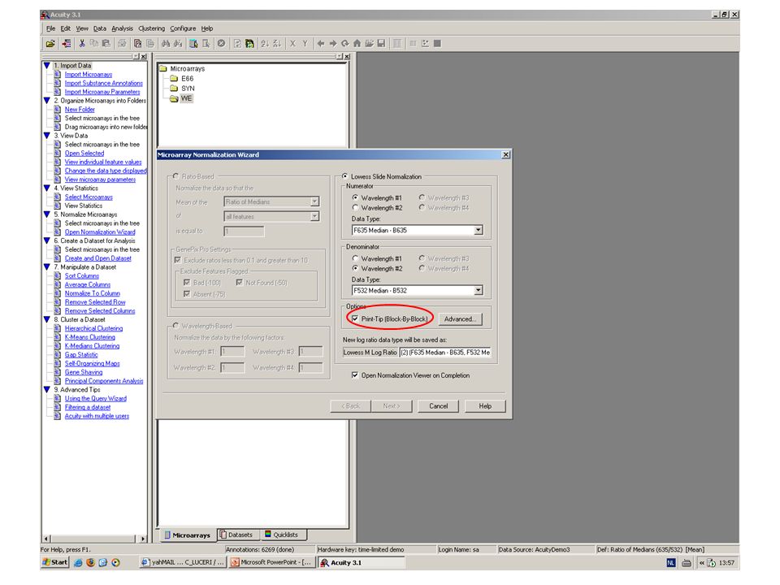Click the Save floppy disk toolbar icon
Image resolution: width=780 pixels, height=585 pixels.
(x=381, y=44)
